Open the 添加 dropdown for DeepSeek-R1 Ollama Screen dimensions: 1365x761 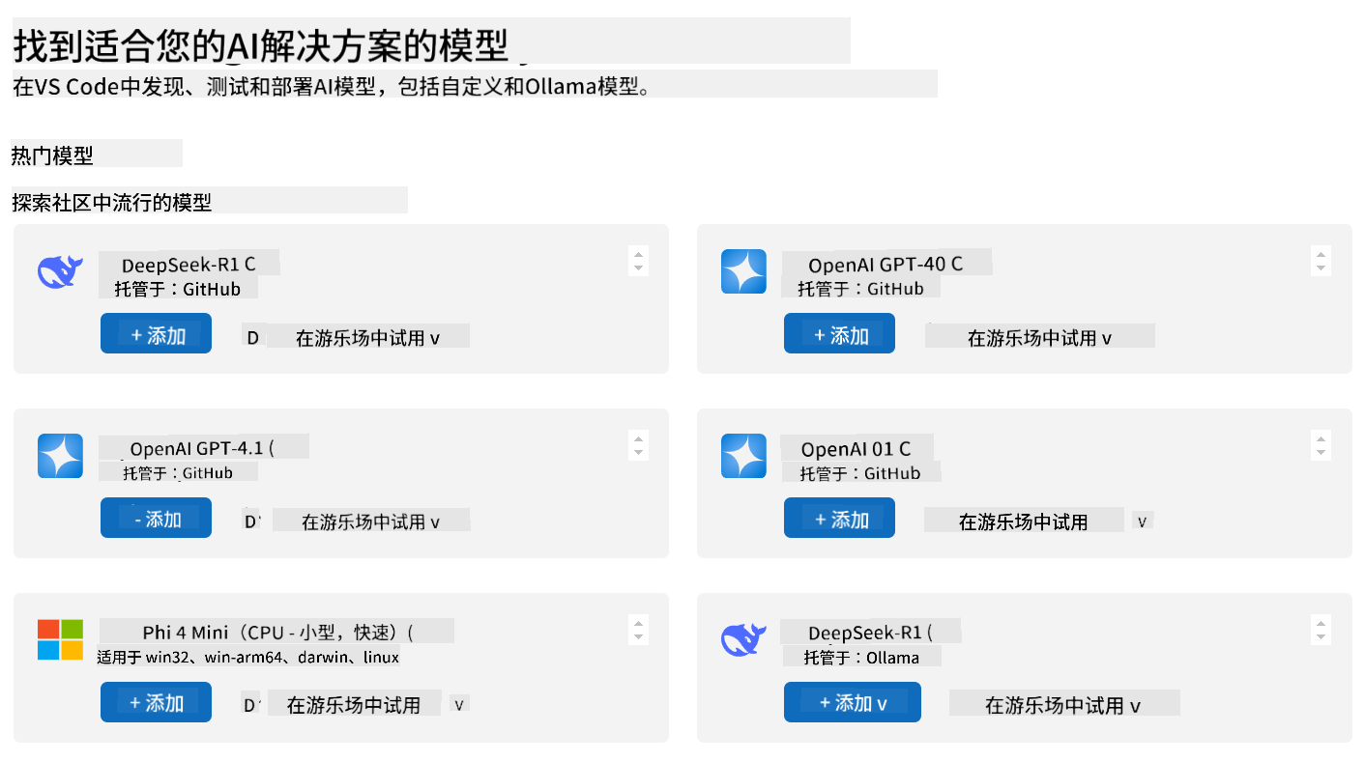[853, 702]
